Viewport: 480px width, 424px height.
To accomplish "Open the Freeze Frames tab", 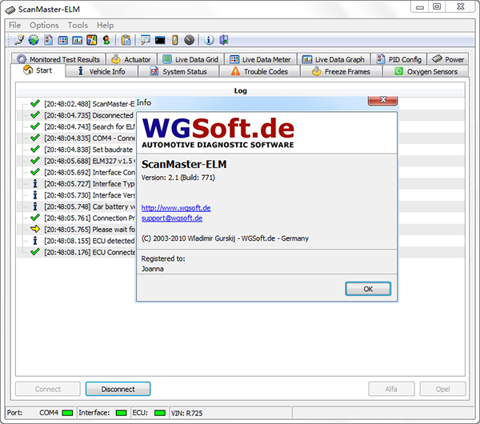I will 341,71.
